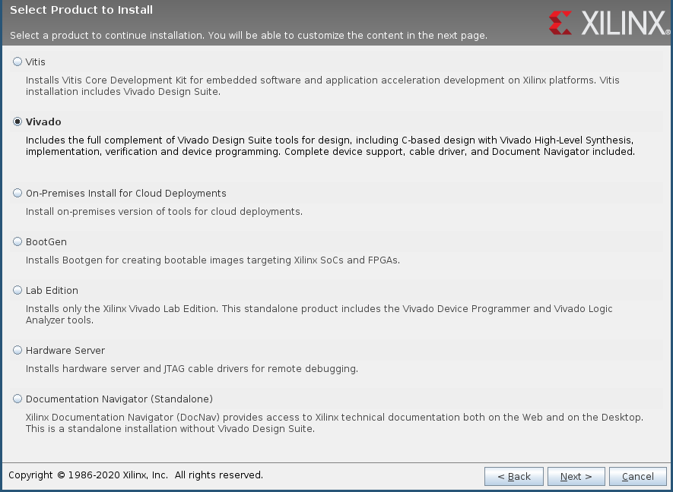Click the copyright notice text
The width and height of the screenshot is (673, 492).
pyautogui.click(x=135, y=475)
